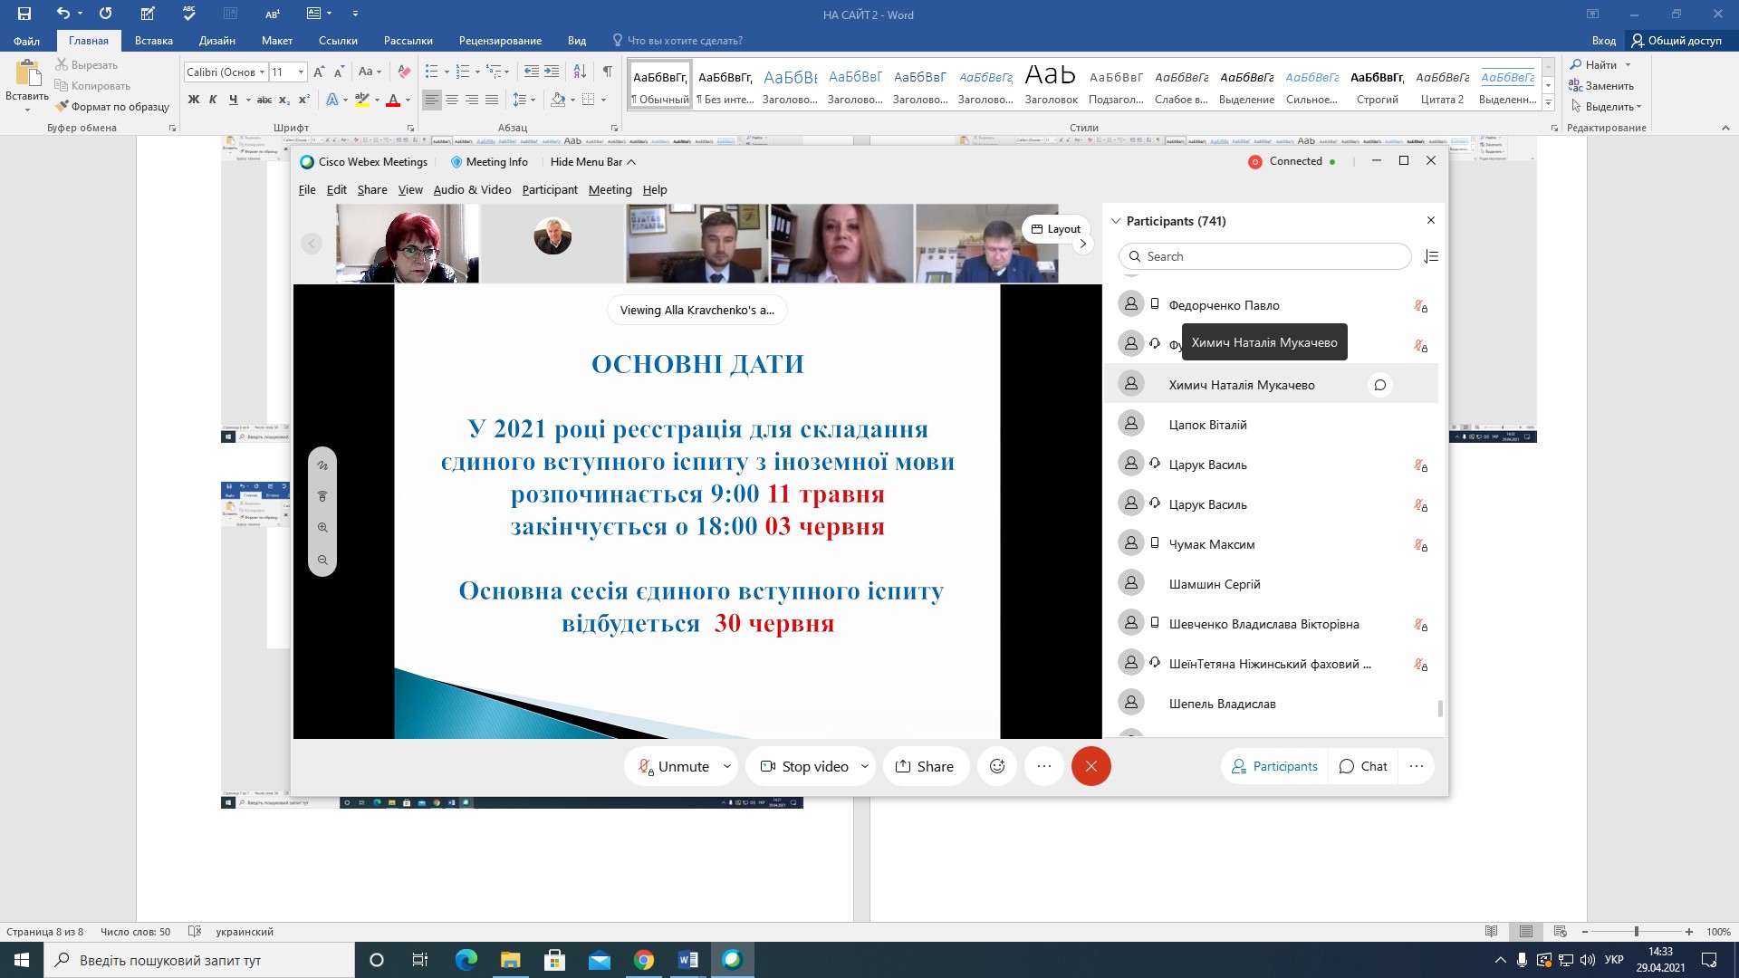Click the Stop video button
This screenshot has height=978, width=1739.
(x=803, y=766)
